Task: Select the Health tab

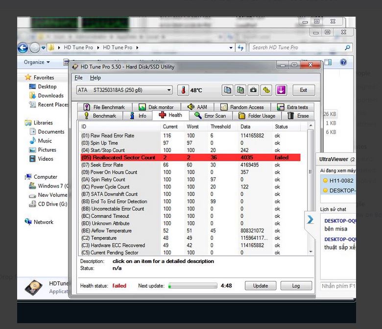Action: 170,115
